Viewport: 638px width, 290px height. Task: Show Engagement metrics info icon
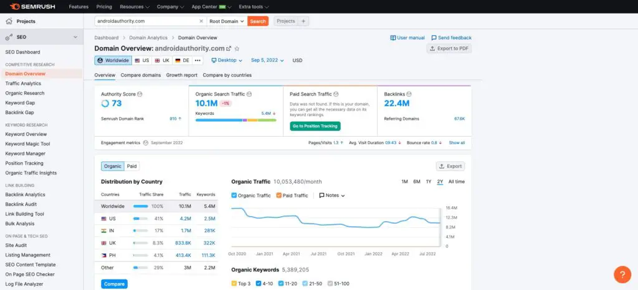(x=145, y=143)
